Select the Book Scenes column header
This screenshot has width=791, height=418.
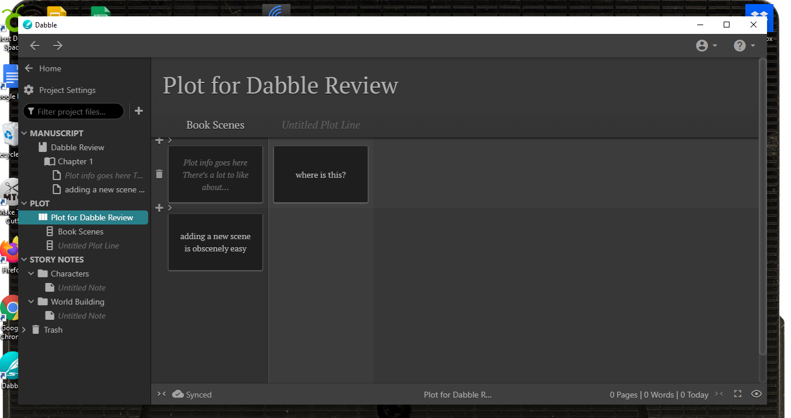215,125
